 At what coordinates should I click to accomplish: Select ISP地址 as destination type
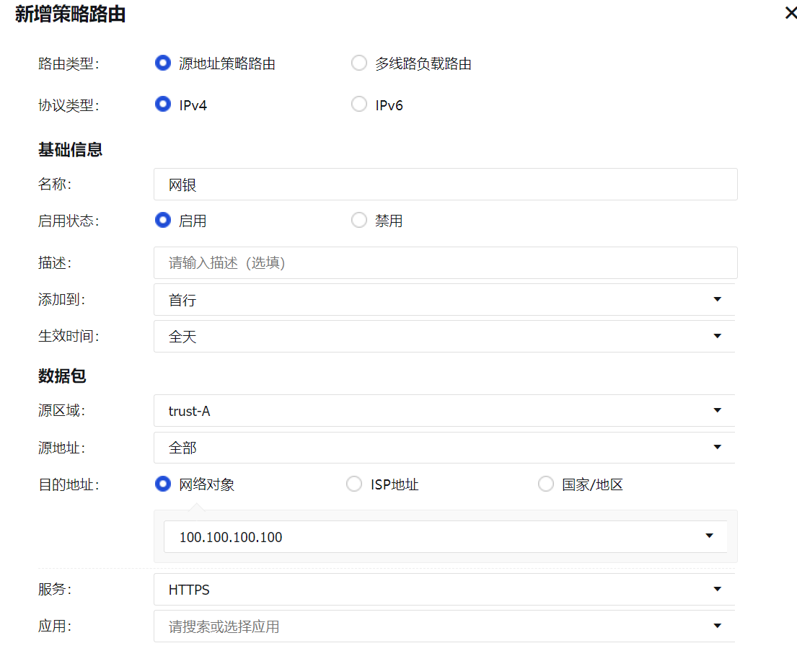point(354,484)
